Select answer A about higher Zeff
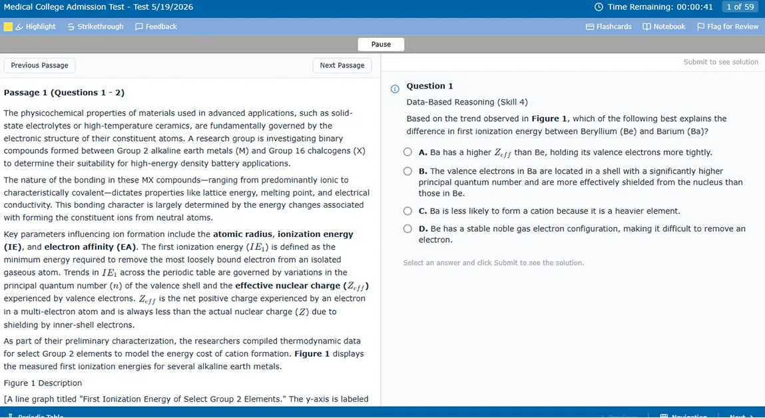Screen dimensions: 765x418 407,152
